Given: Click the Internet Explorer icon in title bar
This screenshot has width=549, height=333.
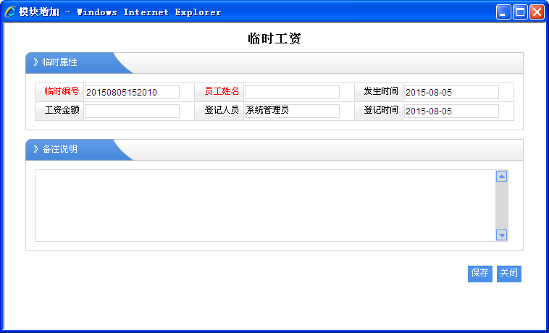Looking at the screenshot, I should coord(10,12).
